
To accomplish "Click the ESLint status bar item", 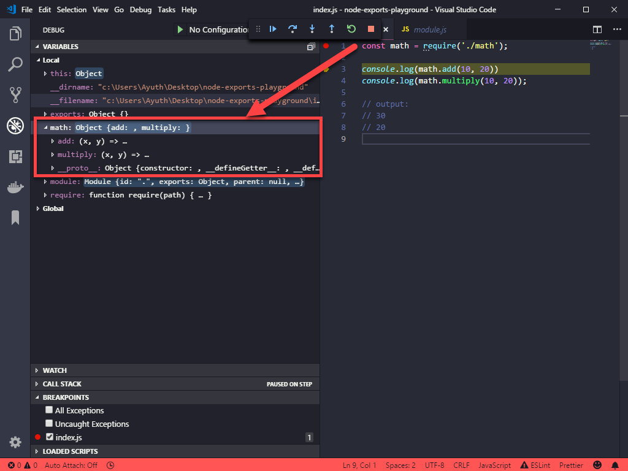I will pos(535,465).
